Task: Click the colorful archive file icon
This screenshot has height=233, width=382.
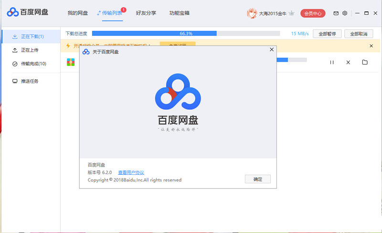Action: 71,62
